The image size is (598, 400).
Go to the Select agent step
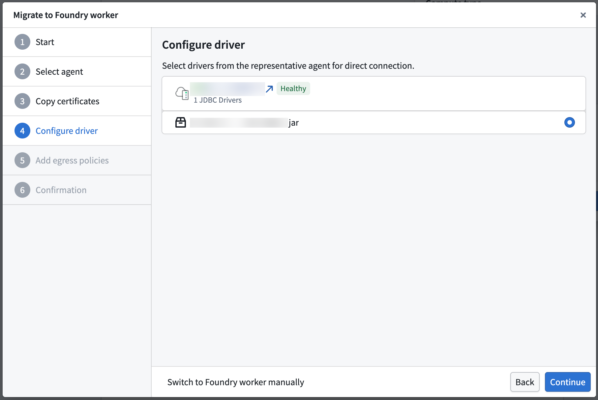pyautogui.click(x=77, y=72)
